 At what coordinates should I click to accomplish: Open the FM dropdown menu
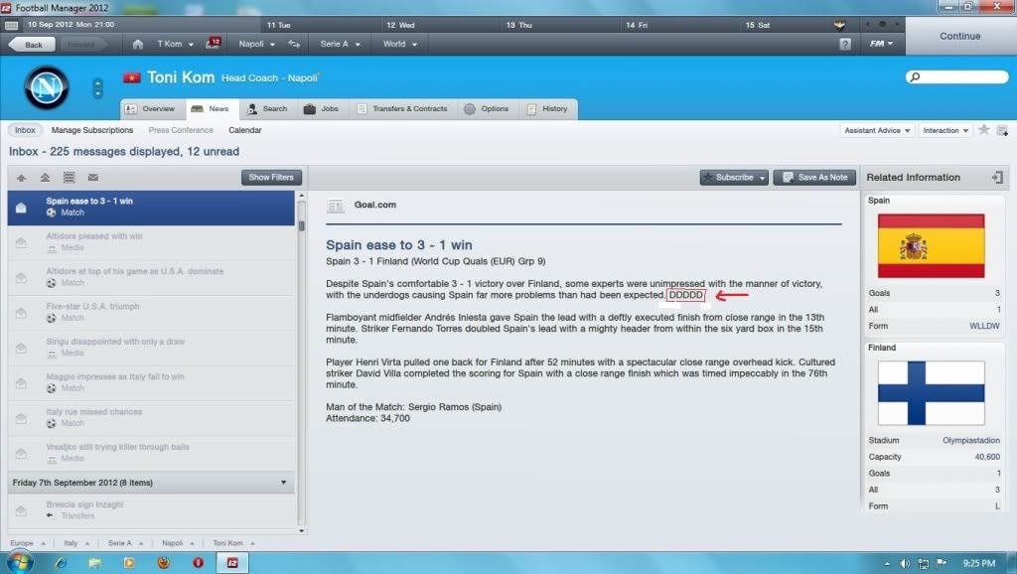[882, 44]
